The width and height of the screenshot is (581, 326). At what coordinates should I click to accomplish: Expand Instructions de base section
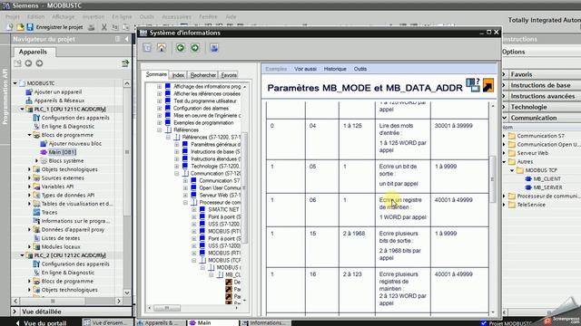click(x=505, y=85)
